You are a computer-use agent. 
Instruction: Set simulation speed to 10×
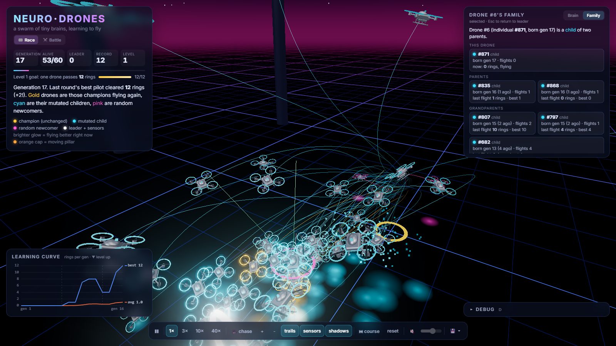(x=199, y=331)
